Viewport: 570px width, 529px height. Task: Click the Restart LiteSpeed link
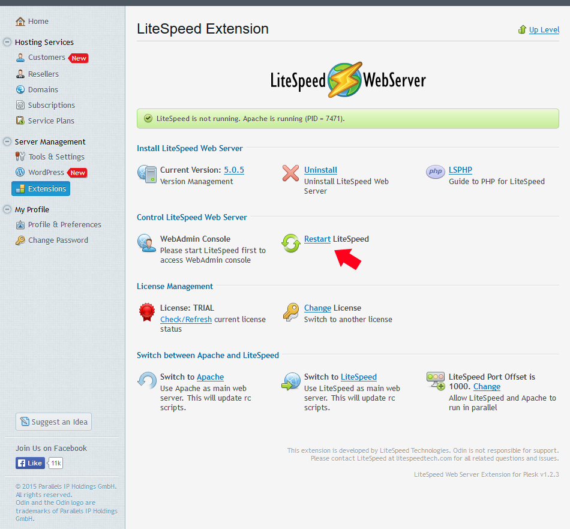317,239
